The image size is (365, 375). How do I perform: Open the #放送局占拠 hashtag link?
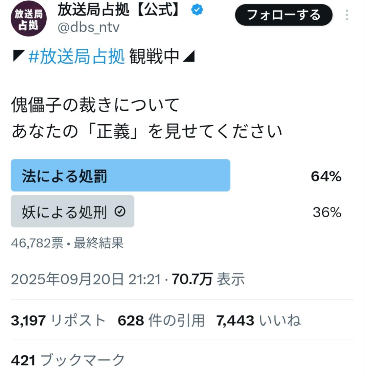[76, 56]
